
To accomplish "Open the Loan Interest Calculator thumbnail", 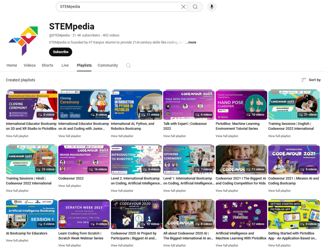I will click(294, 105).
